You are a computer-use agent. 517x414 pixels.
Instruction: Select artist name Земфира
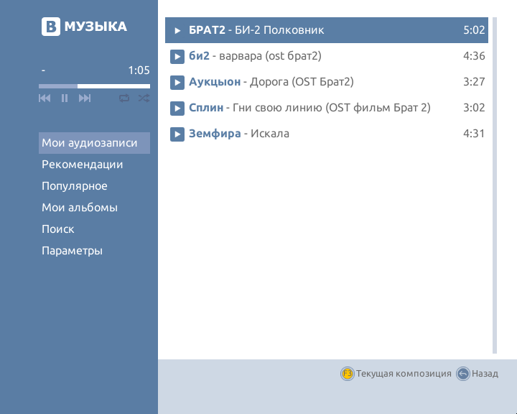215,134
